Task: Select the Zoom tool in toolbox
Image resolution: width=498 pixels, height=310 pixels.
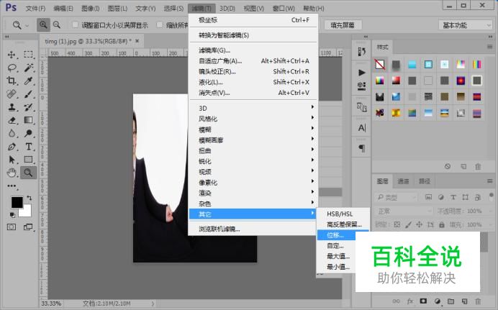Action: pyautogui.click(x=28, y=173)
